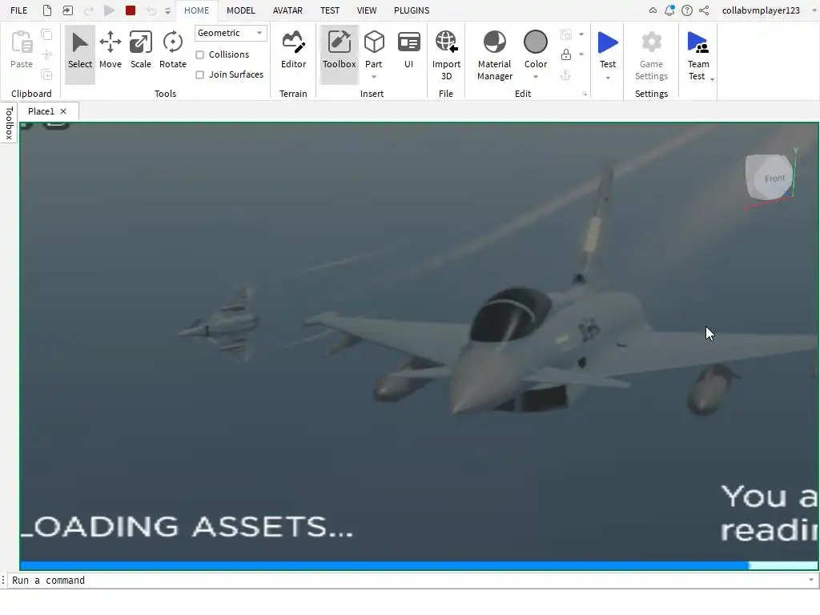Expand the Test dropdown arrow
The width and height of the screenshot is (820, 615).
608,78
